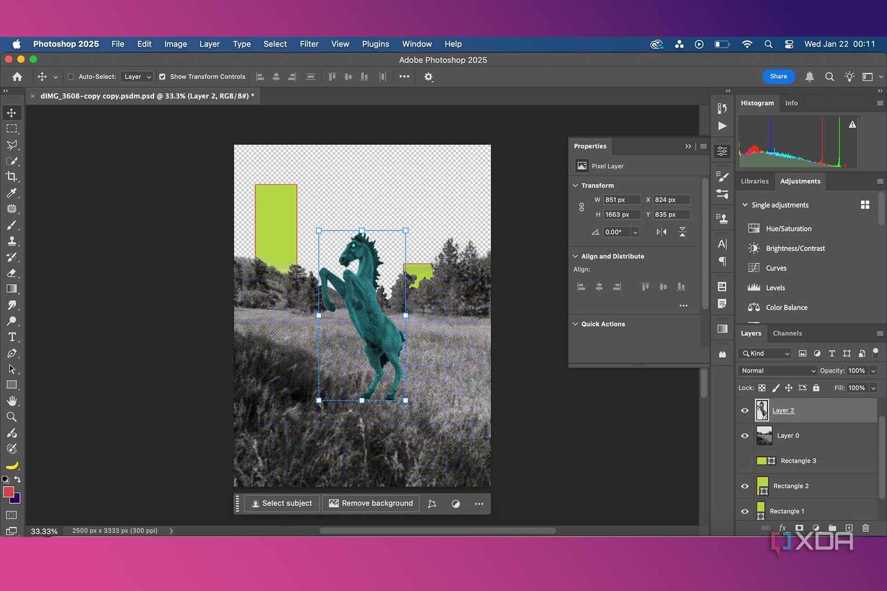
Task: Select the Brush tool
Action: pos(11,225)
